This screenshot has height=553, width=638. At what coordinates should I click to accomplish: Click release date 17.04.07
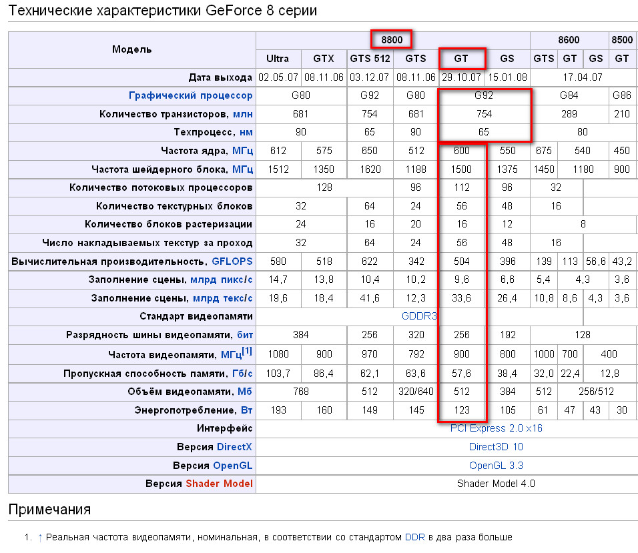583,77
